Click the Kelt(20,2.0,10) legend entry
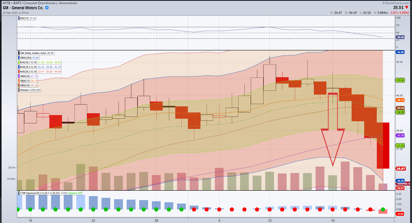 coord(40,67)
